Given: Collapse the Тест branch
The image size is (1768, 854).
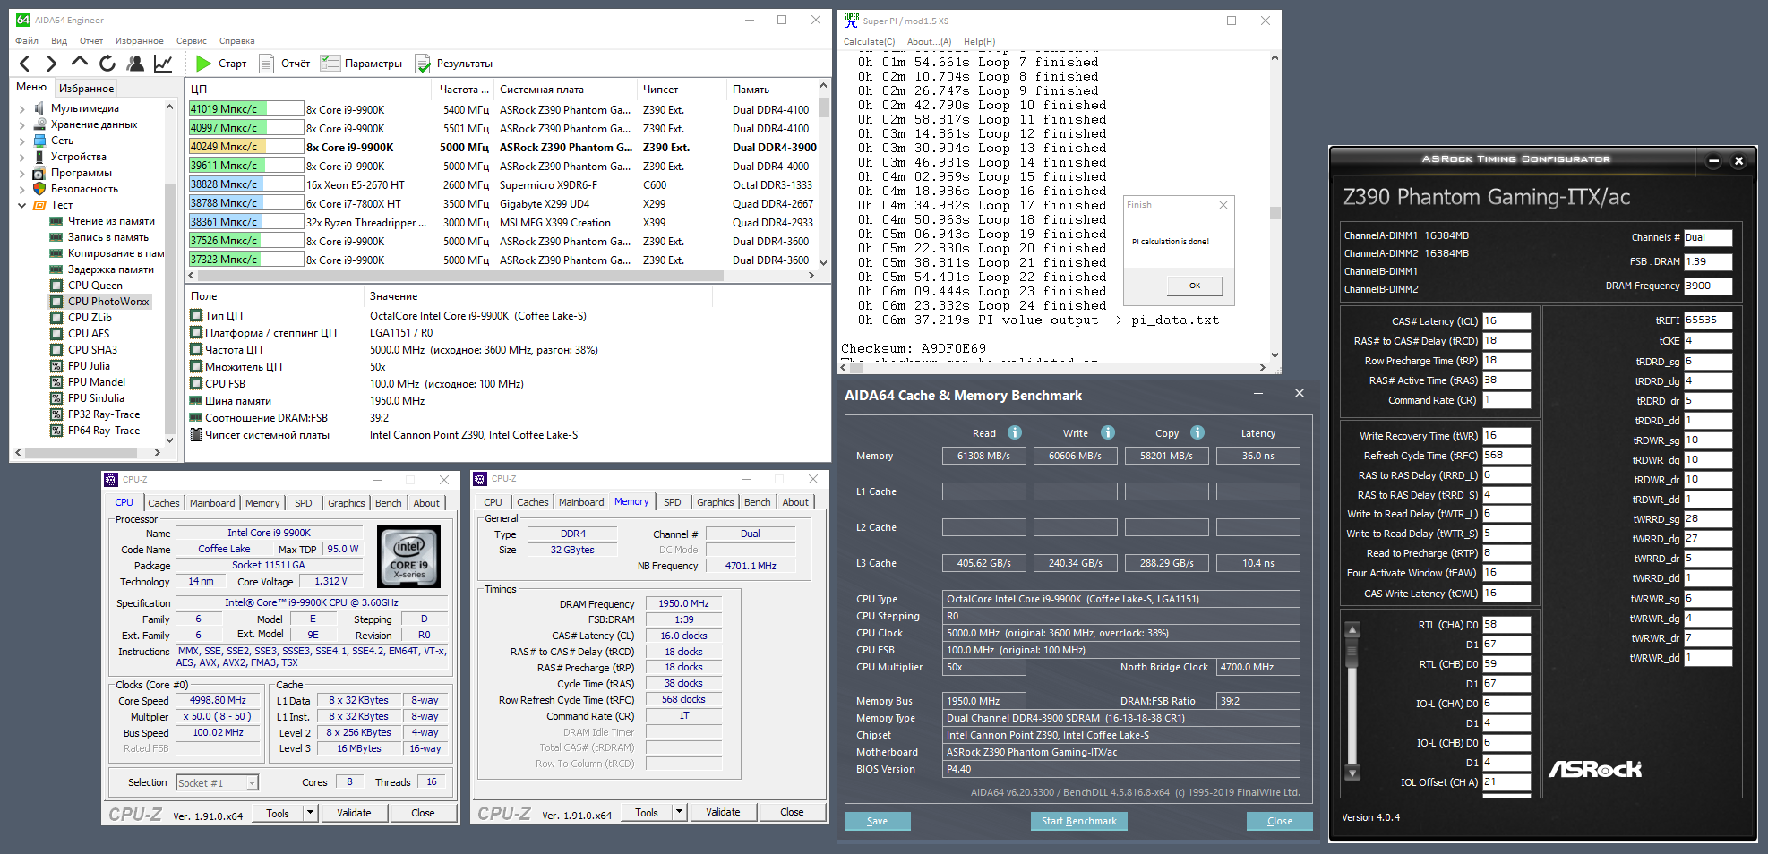Looking at the screenshot, I should coord(22,205).
